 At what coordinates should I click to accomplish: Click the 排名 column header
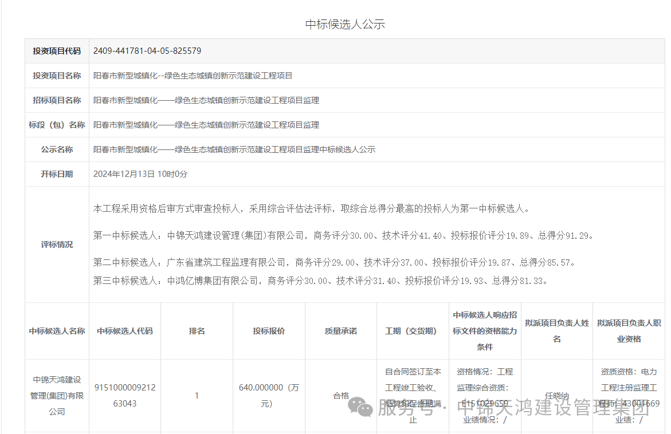(197, 331)
